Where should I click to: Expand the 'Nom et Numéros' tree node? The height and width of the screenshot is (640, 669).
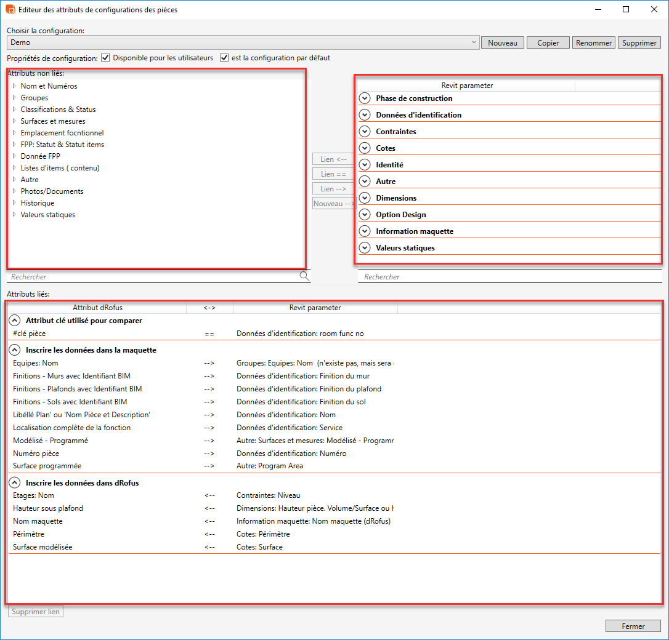point(14,86)
